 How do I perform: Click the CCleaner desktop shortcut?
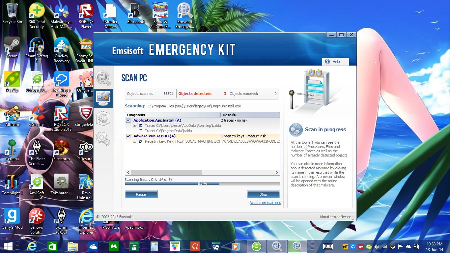37,116
